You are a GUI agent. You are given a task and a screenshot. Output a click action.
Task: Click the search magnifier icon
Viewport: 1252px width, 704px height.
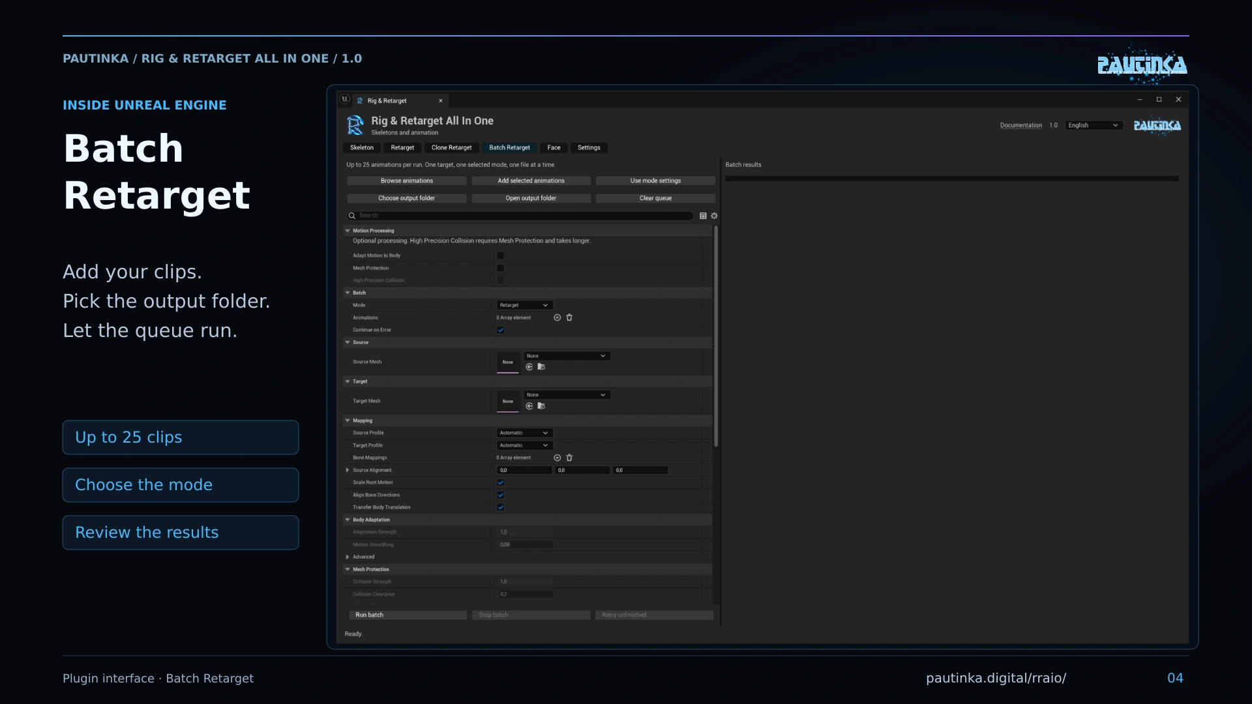click(352, 216)
